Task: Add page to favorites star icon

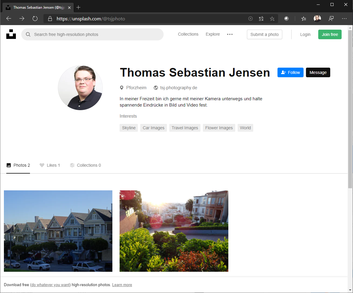Action: coord(272,19)
